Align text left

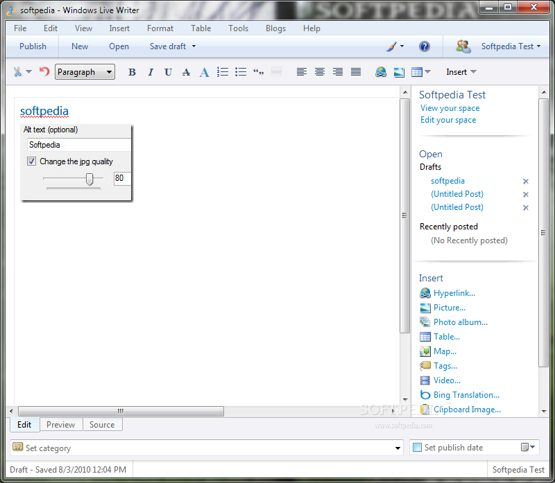302,72
